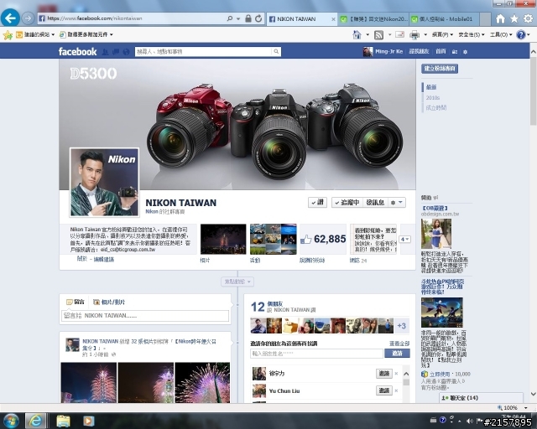Click the RSS feeds icon
Image resolution: width=537 pixels, height=429 pixels.
378,34
